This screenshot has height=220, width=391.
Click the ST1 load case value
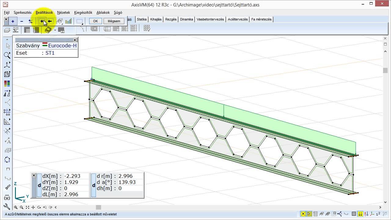pyautogui.click(x=50, y=53)
